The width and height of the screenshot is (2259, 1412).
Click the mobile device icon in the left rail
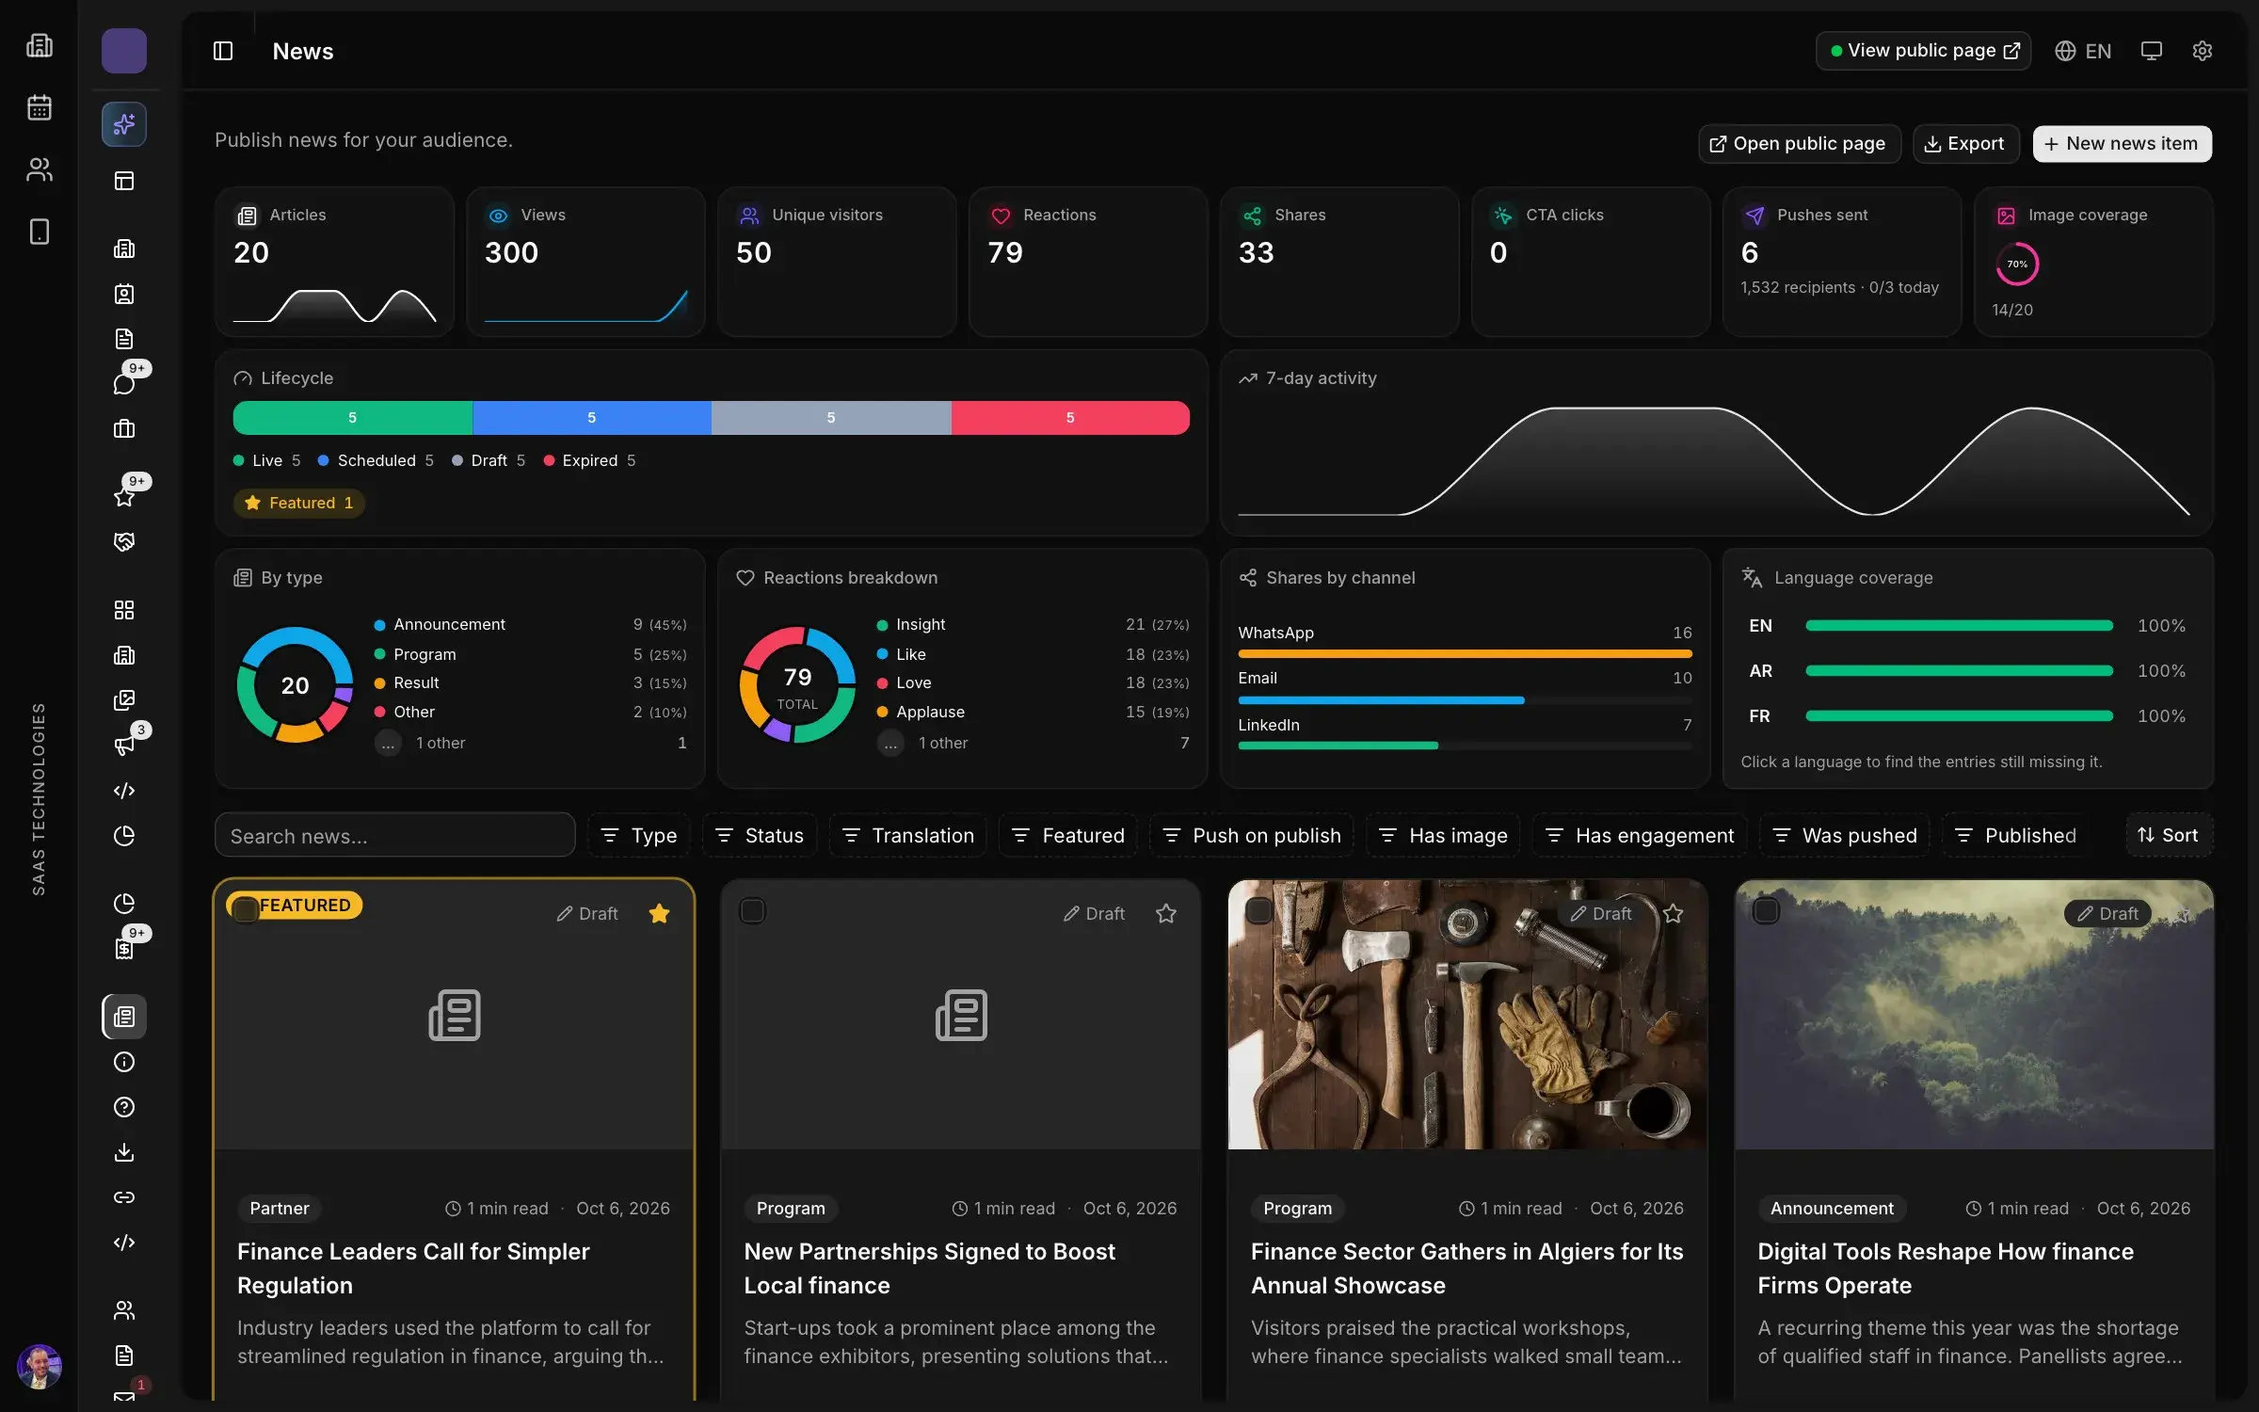tap(40, 232)
